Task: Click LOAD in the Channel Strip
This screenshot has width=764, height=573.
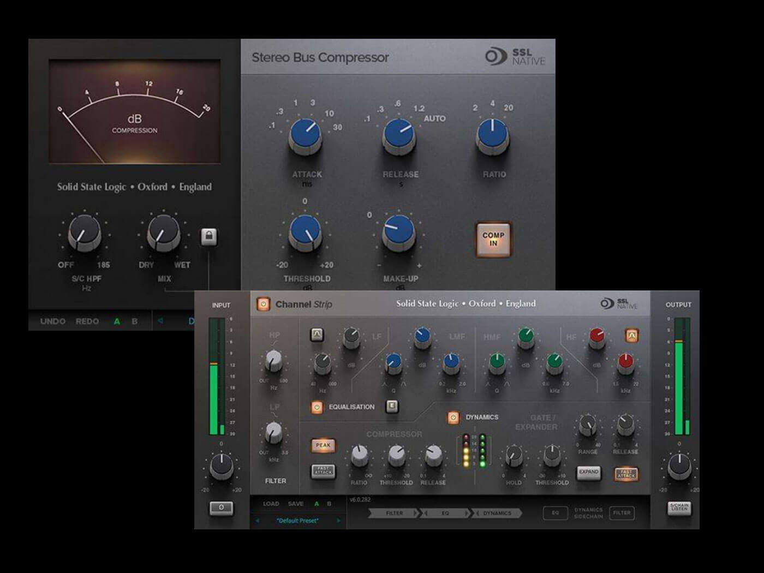Action: click(271, 504)
